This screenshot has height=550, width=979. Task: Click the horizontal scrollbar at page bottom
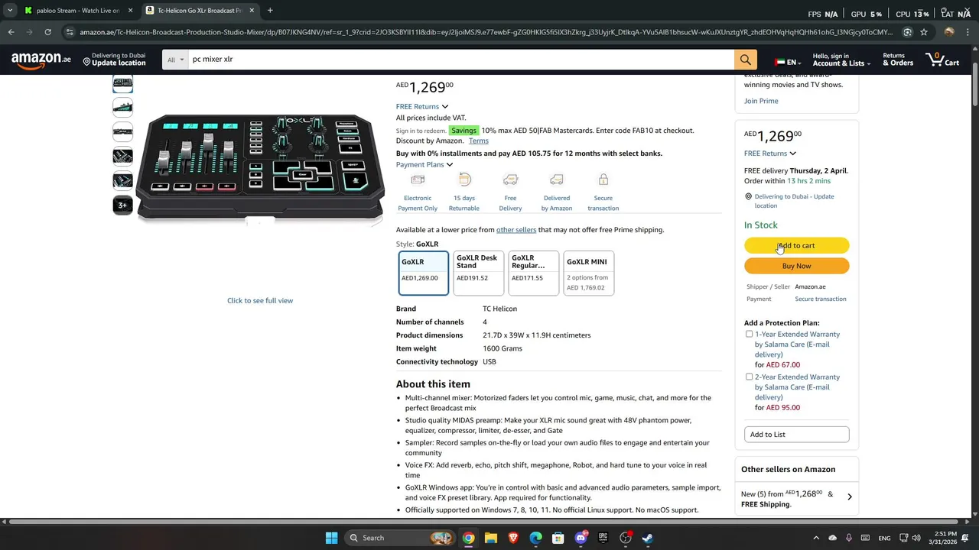[x=486, y=522]
